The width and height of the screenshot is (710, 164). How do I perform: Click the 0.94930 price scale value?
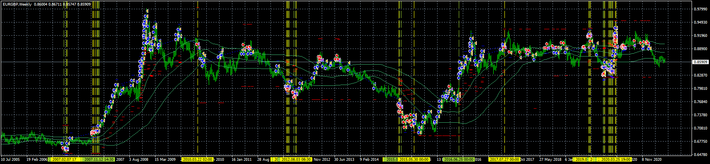pyautogui.click(x=700, y=22)
